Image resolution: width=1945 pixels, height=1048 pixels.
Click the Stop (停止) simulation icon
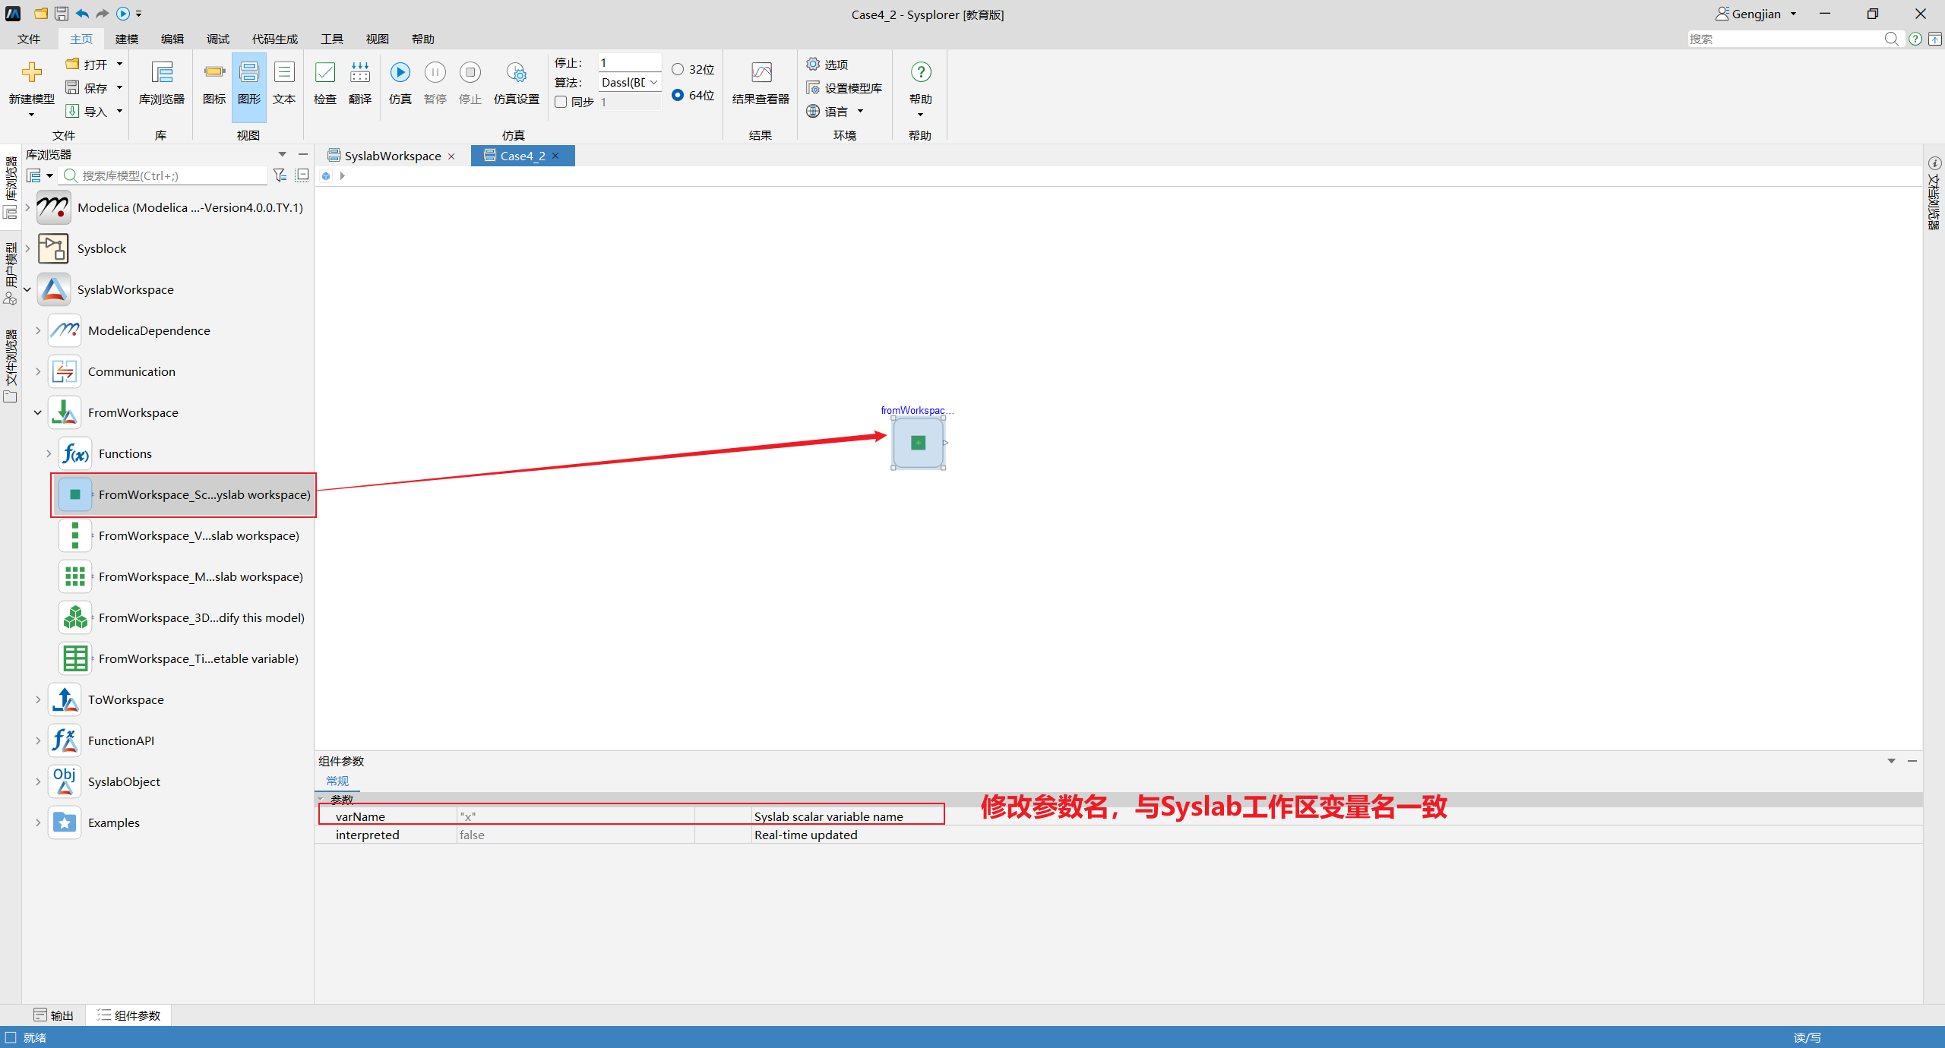pos(470,72)
